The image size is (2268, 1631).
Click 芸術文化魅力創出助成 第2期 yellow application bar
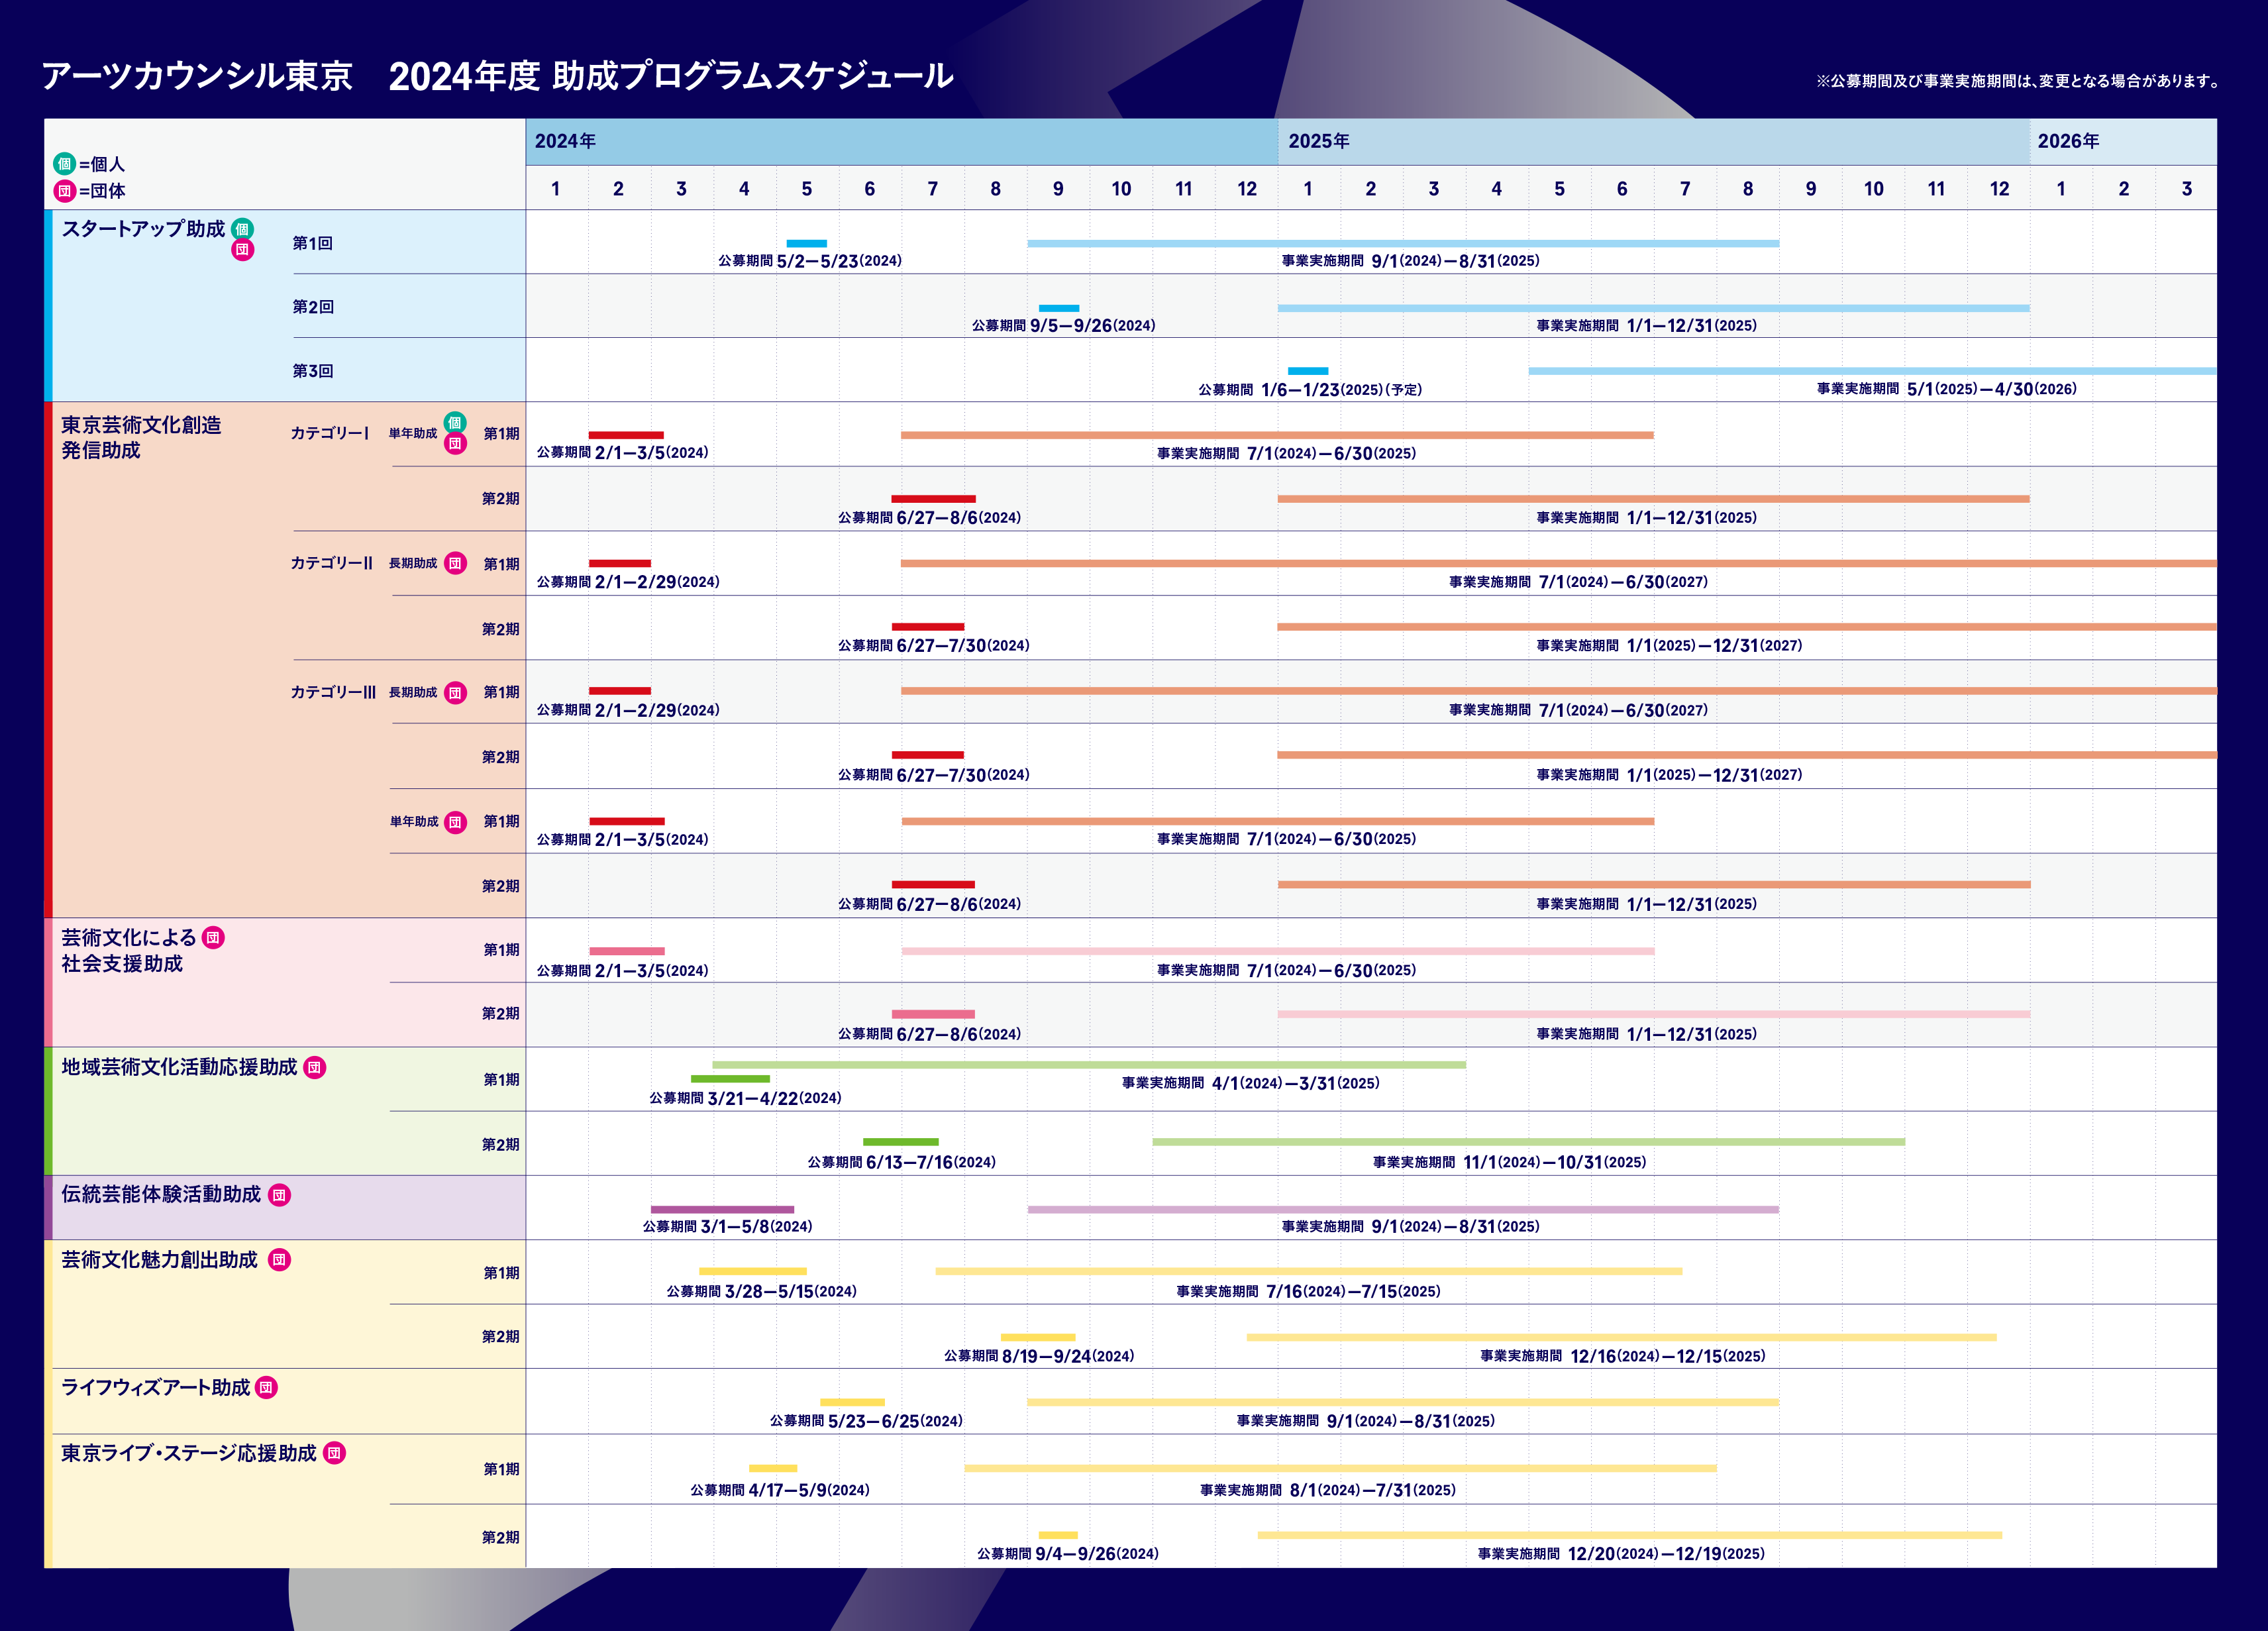pyautogui.click(x=1038, y=1337)
